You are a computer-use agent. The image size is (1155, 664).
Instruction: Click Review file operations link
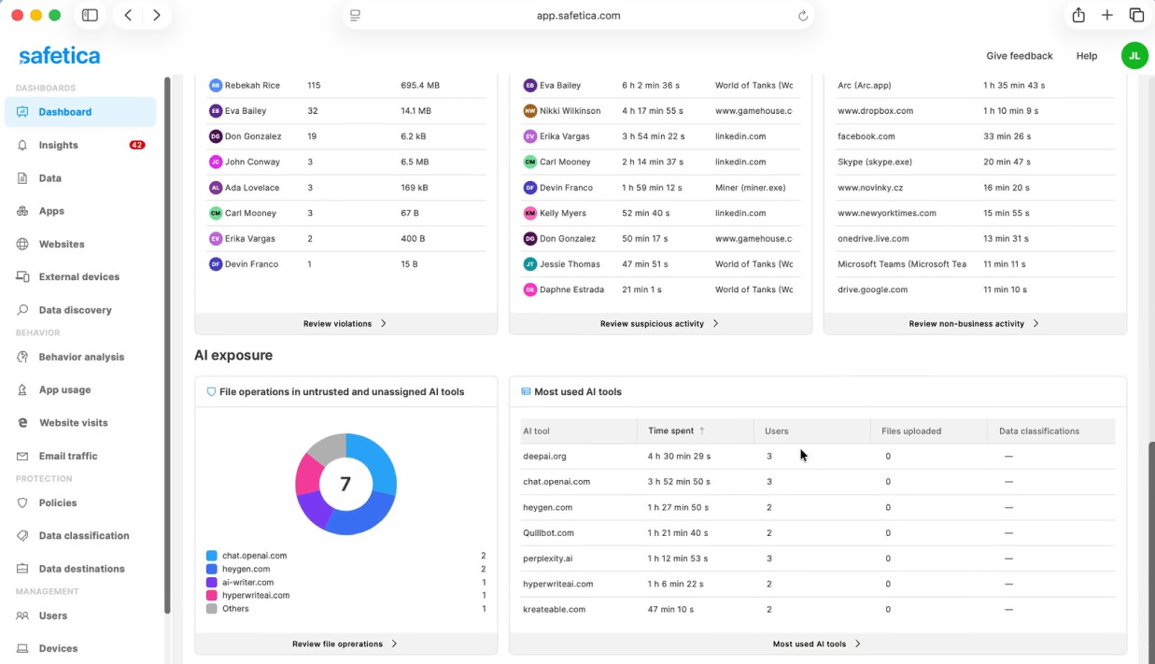[337, 644]
